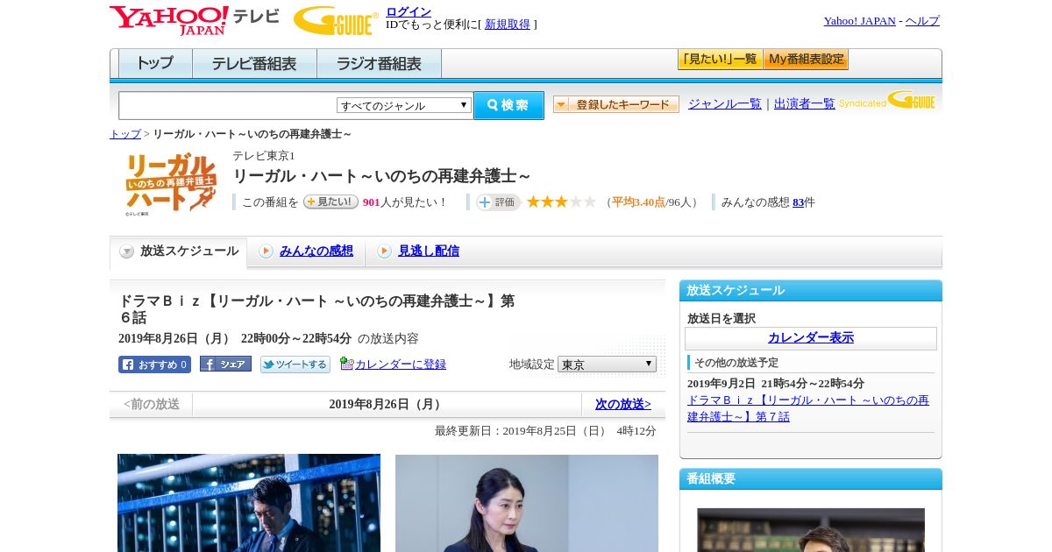Click the 2019年9月2日 21時54分 schedule text
The height and width of the screenshot is (552, 1052).
(x=776, y=384)
